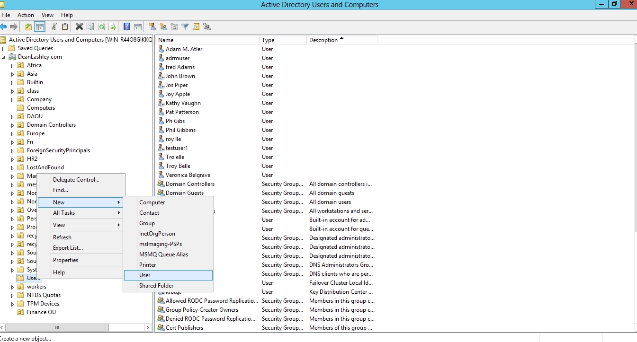Expand the Africa organizational unit arrow

click(13, 65)
